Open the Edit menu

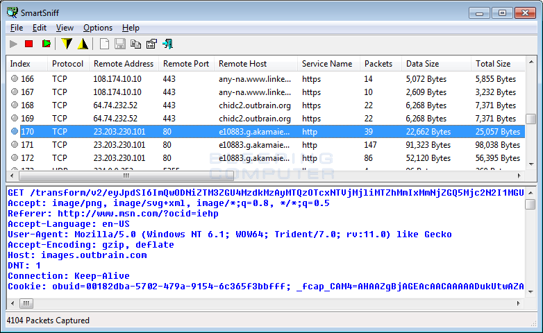pyautogui.click(x=39, y=28)
